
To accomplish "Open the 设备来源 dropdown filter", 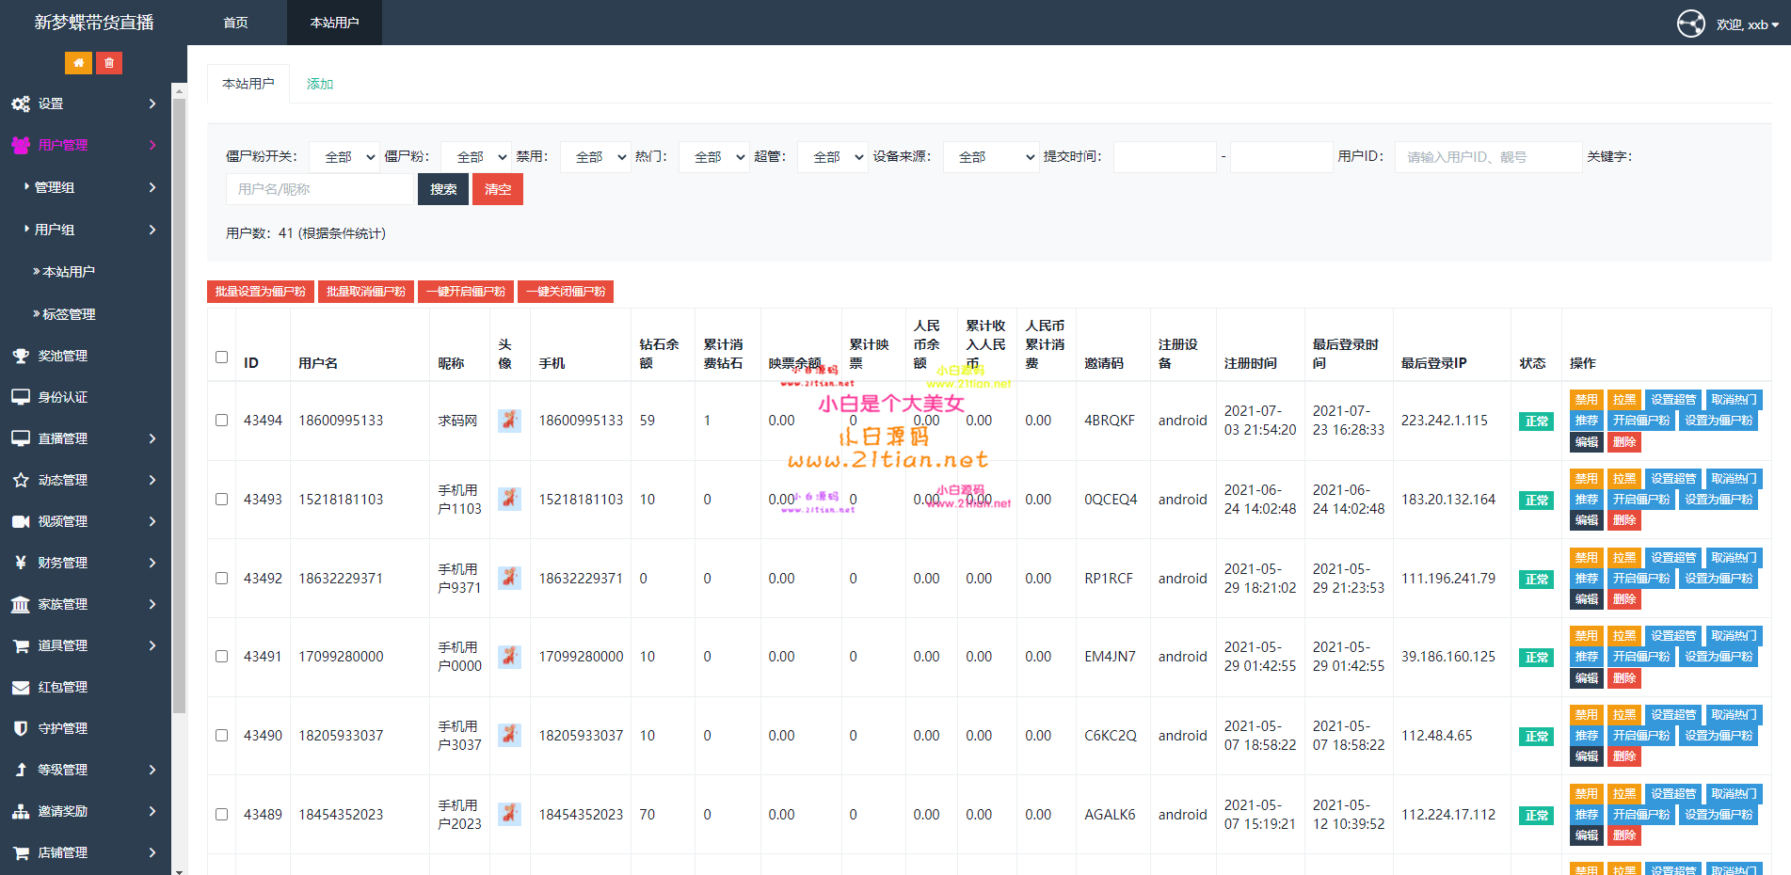I will coord(991,157).
